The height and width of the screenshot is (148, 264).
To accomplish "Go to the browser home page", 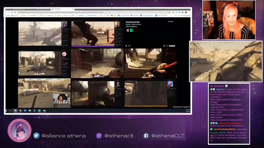I will (x=15, y=12).
